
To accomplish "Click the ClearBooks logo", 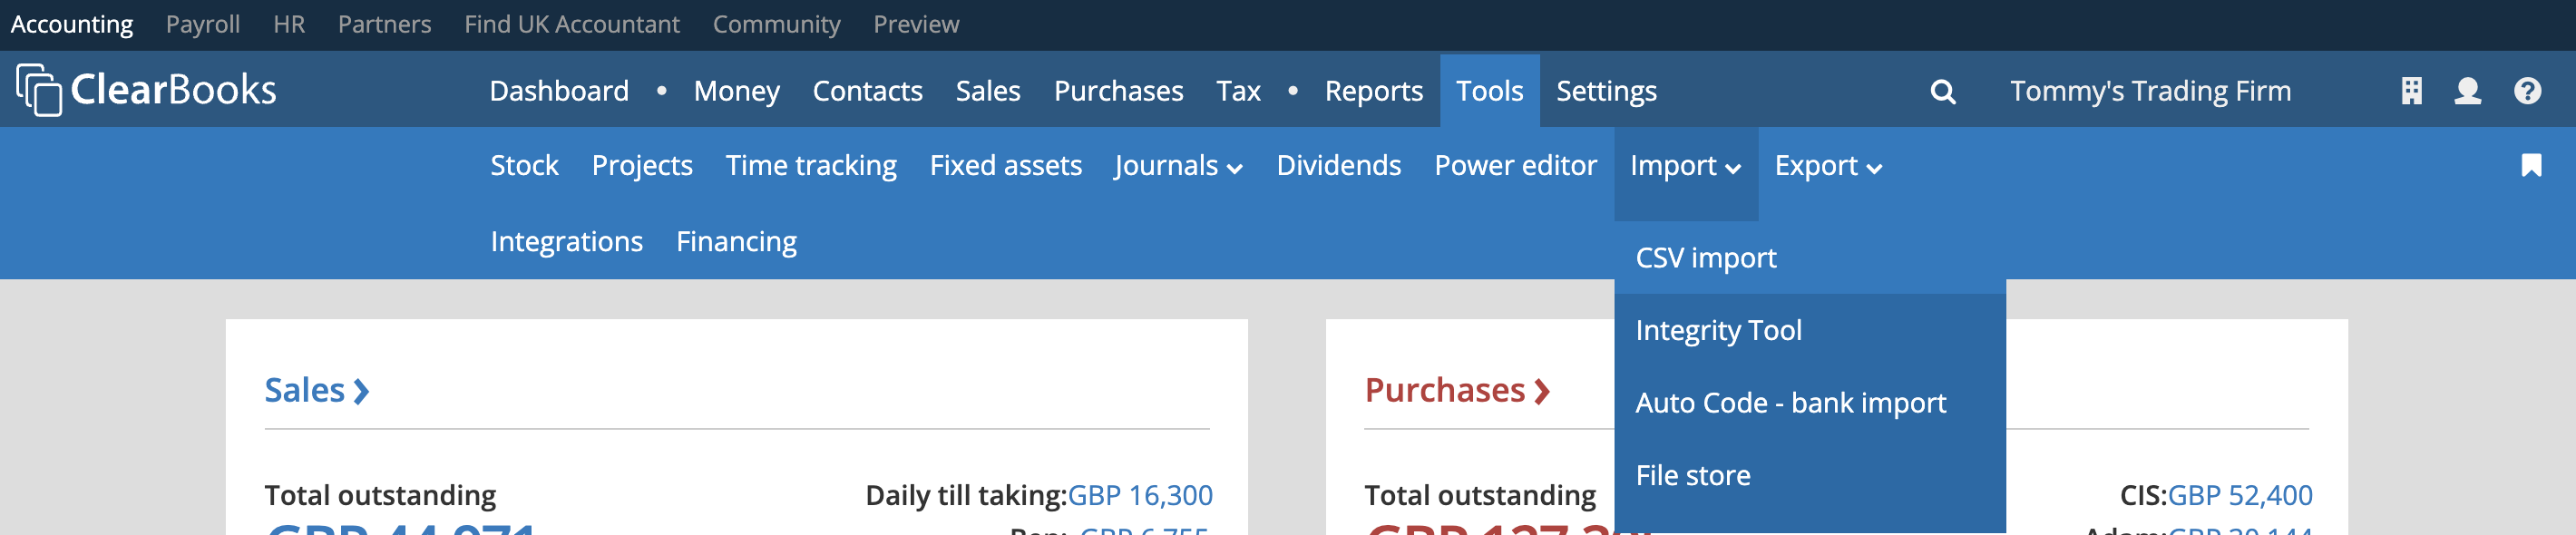I will coord(146,90).
